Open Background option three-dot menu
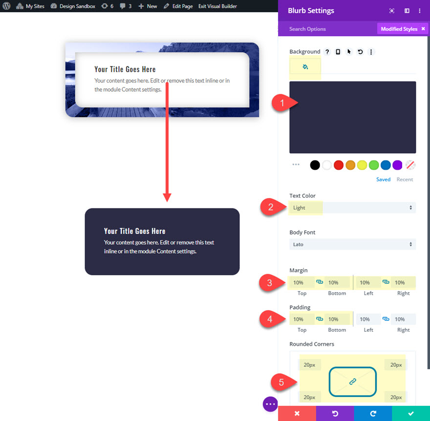 (x=371, y=52)
